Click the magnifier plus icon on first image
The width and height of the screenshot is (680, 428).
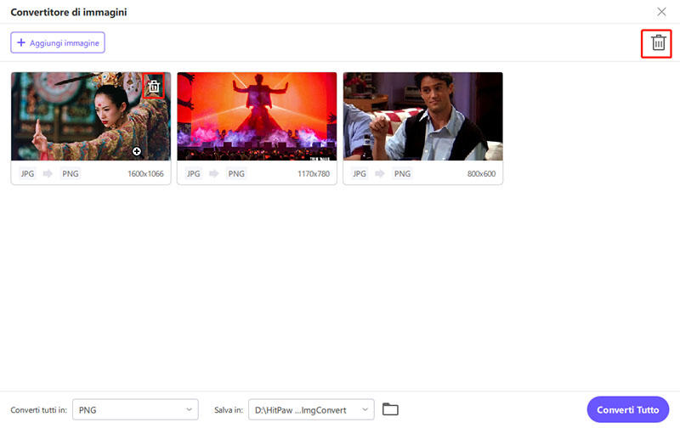click(x=137, y=151)
